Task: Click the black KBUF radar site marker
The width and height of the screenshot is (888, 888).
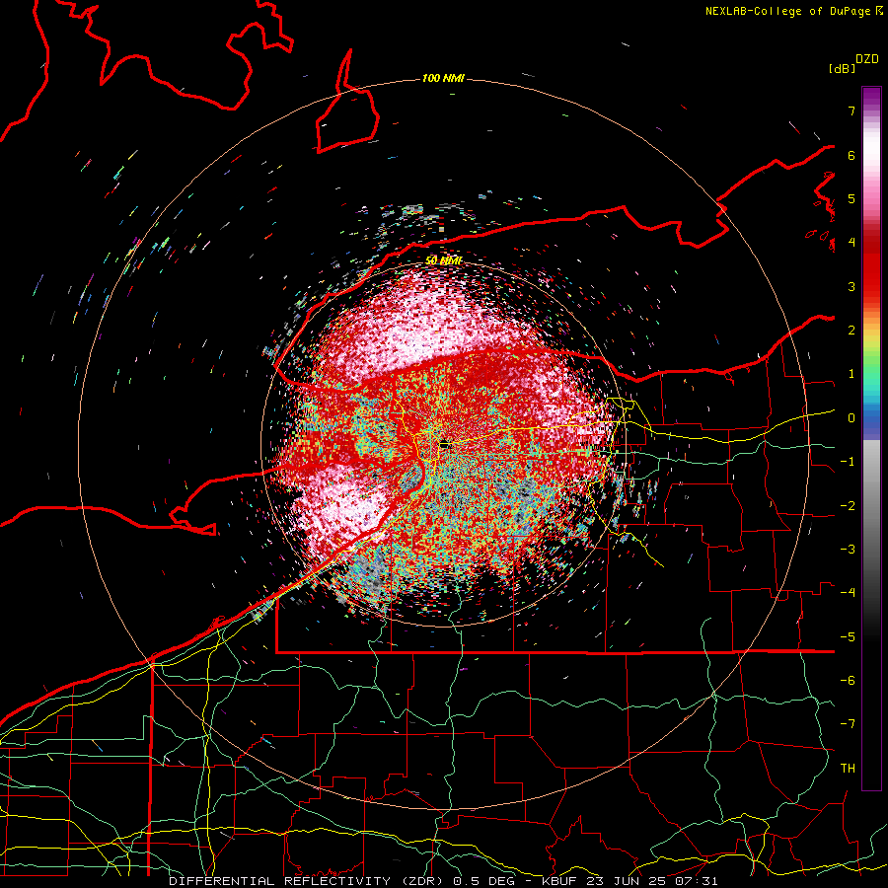Action: (x=445, y=445)
